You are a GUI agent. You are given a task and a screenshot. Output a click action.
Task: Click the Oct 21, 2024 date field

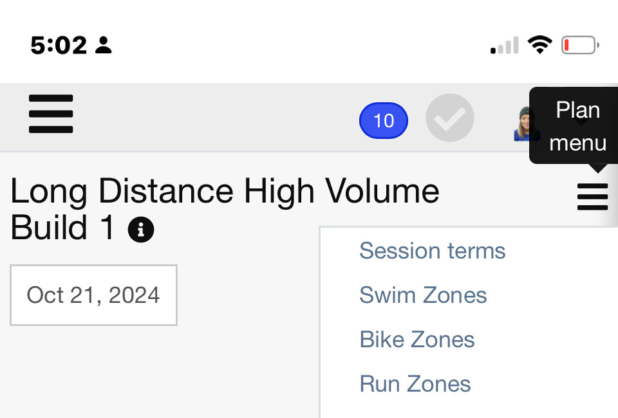[x=93, y=295]
